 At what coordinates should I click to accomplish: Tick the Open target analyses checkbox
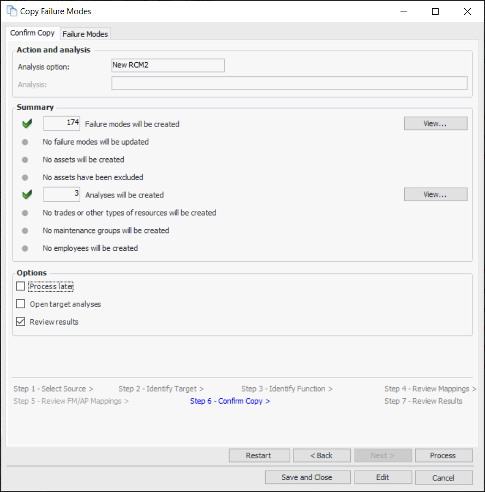pyautogui.click(x=21, y=304)
